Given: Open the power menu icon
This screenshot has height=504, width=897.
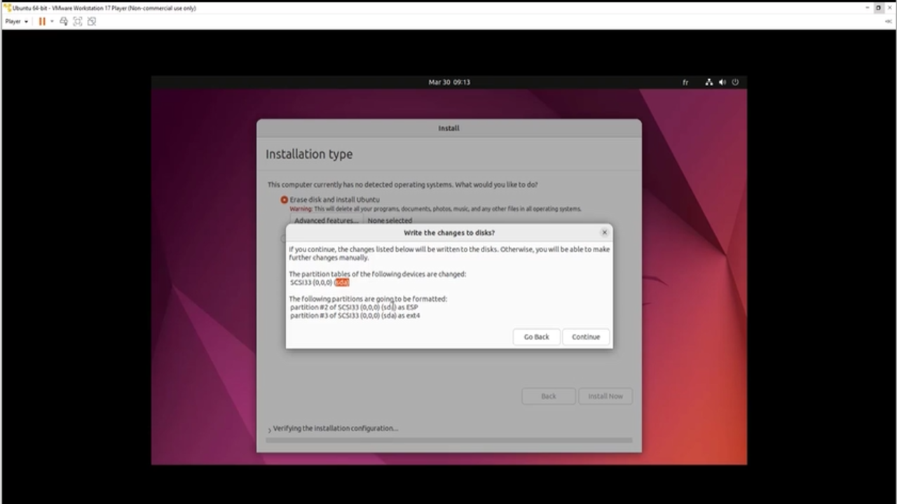Looking at the screenshot, I should (735, 82).
